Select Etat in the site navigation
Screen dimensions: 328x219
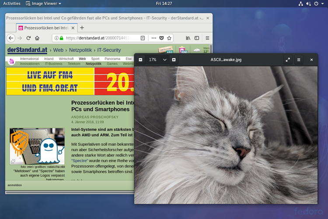coord(129,59)
